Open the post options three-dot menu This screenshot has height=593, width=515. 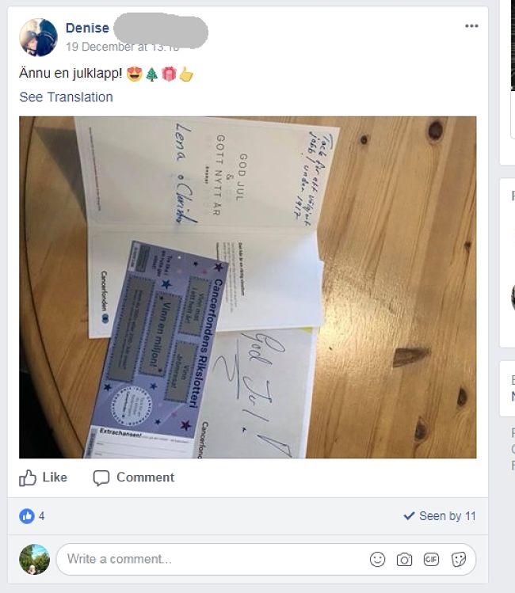pyautogui.click(x=471, y=26)
